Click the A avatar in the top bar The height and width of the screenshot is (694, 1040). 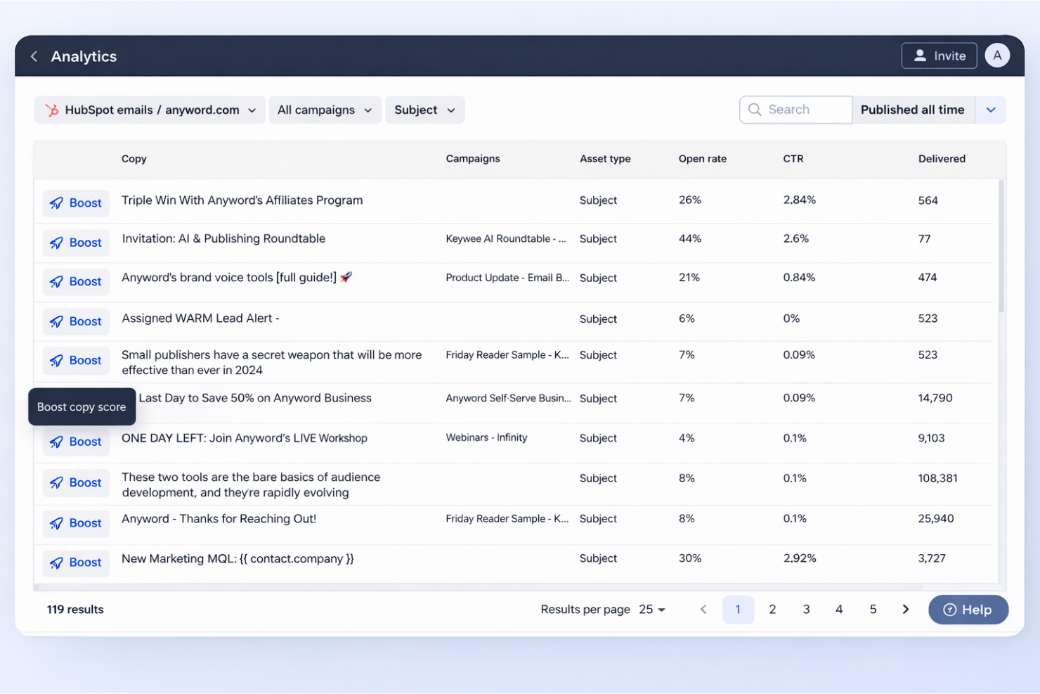tap(997, 55)
